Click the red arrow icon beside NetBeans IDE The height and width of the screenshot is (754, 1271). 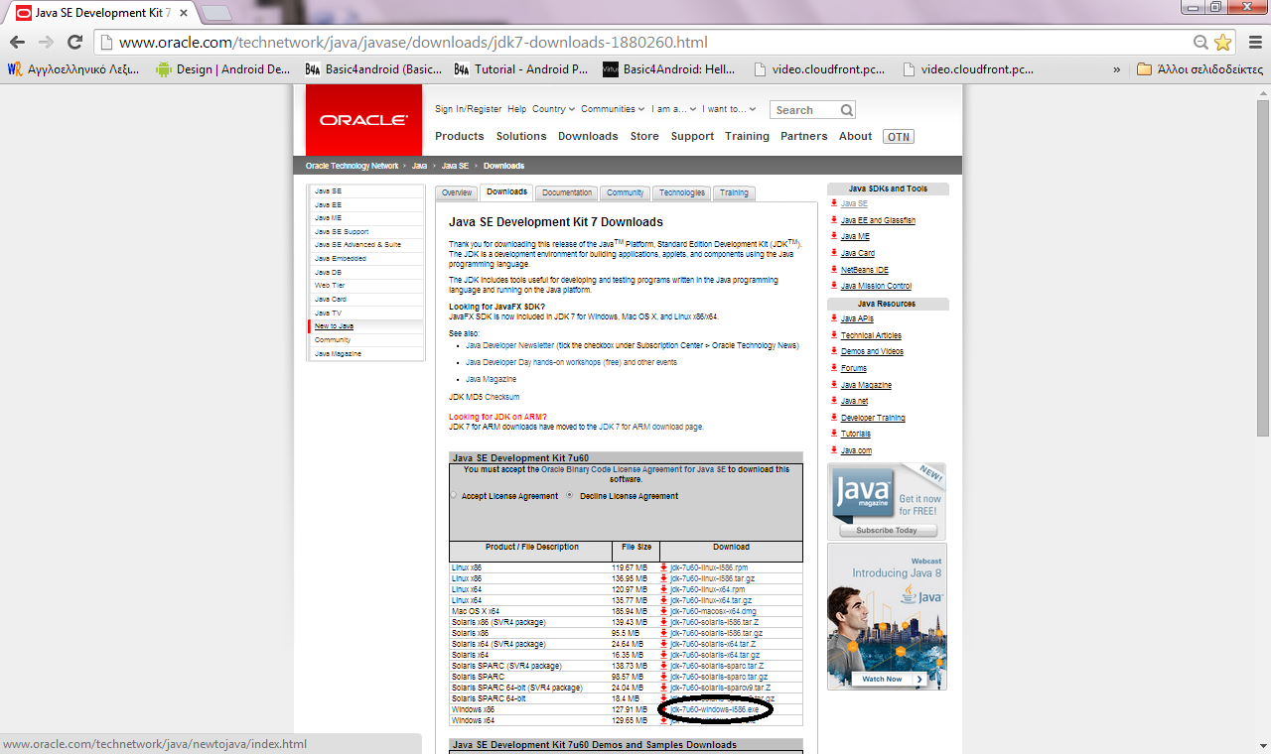pos(834,270)
